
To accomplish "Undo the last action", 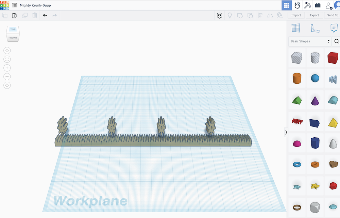I will (x=45, y=15).
